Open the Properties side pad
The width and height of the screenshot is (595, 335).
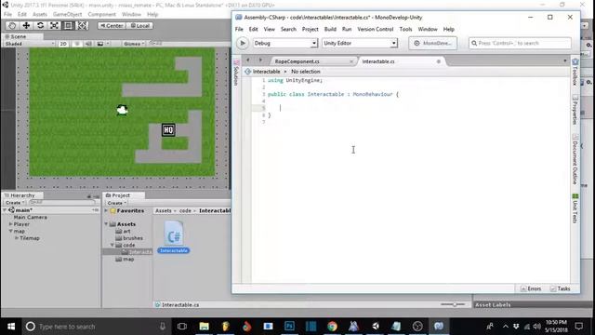click(575, 110)
